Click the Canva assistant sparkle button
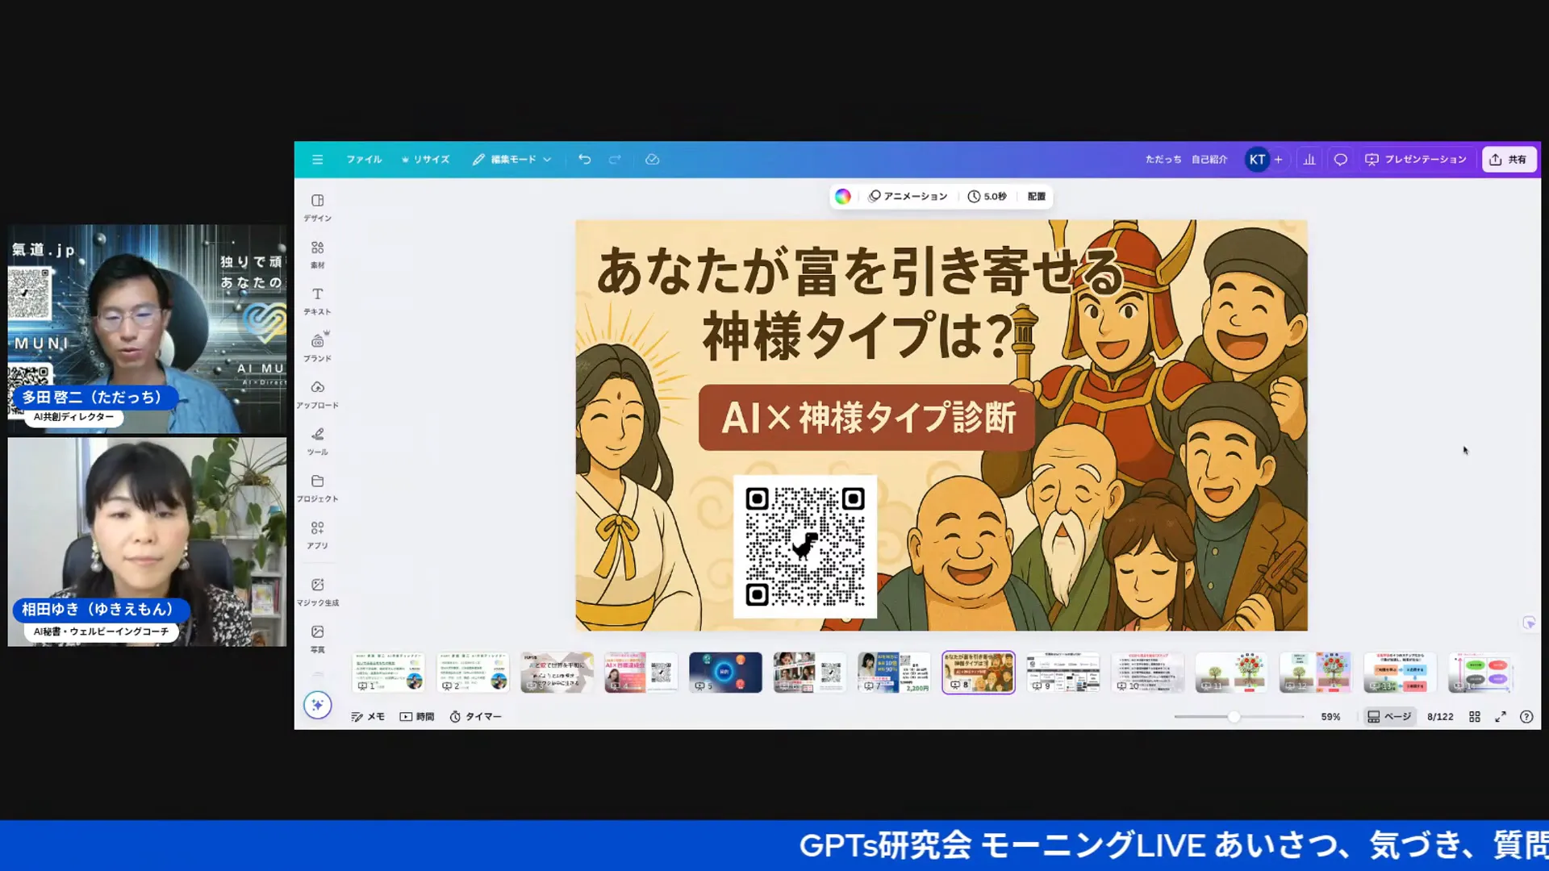 [317, 705]
